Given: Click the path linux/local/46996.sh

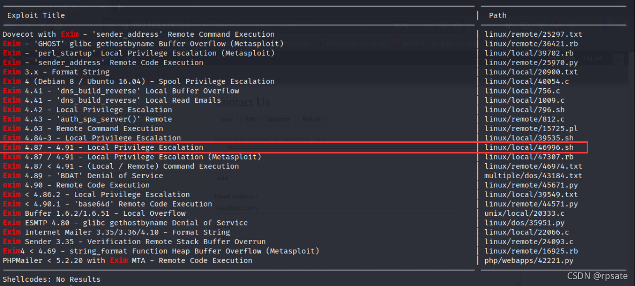Looking at the screenshot, I should point(529,147).
